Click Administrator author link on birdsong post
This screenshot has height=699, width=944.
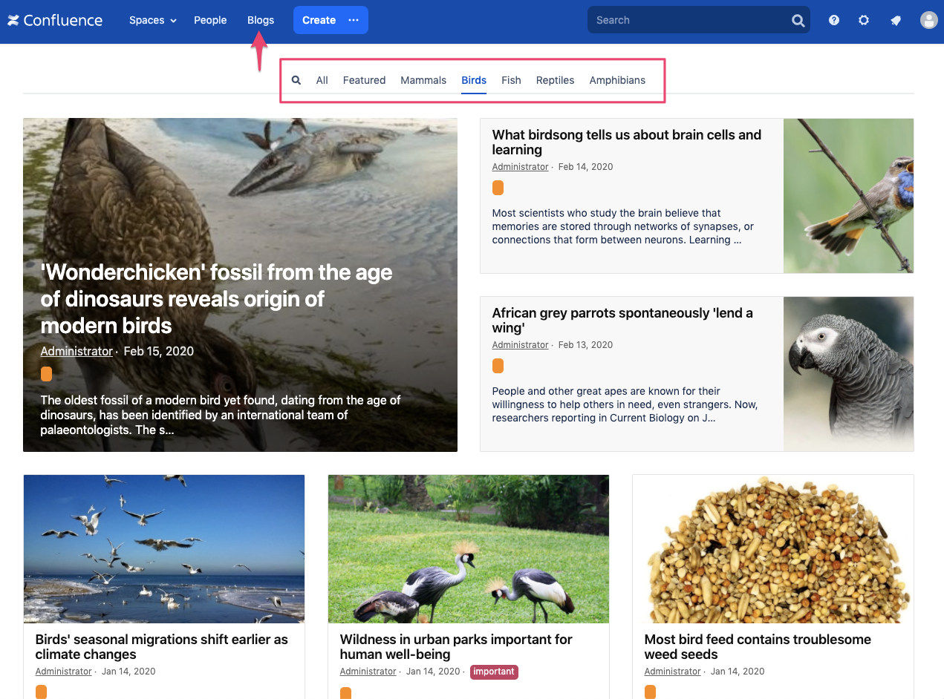pos(520,167)
